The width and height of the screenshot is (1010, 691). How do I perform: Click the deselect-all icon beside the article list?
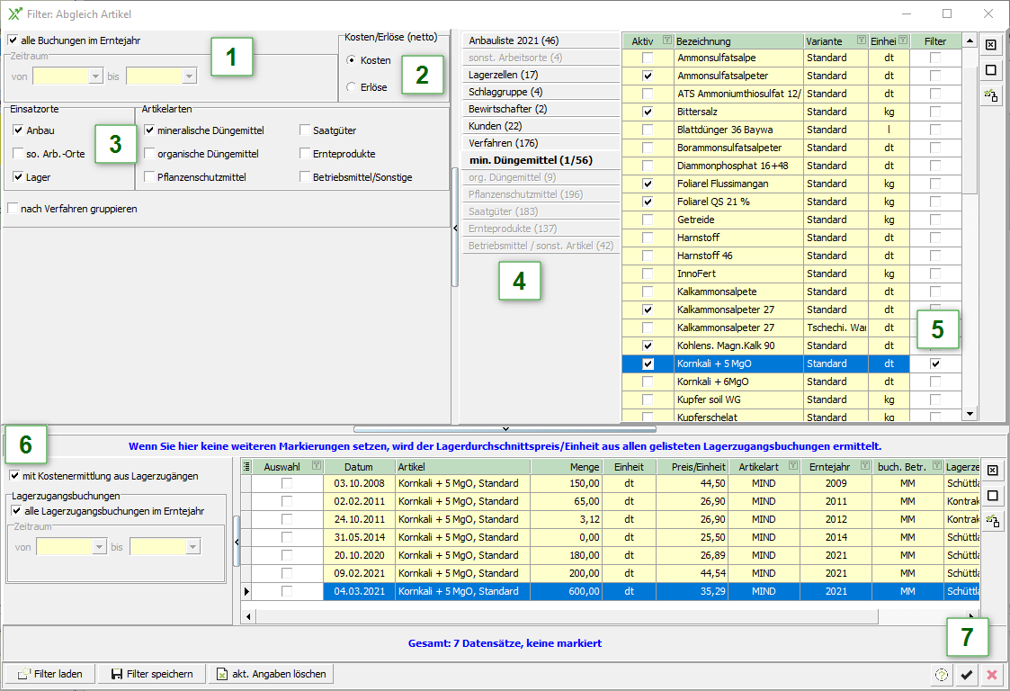pos(991,70)
